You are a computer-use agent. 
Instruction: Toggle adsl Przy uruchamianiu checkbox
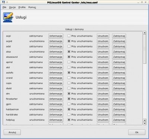point(69,46)
